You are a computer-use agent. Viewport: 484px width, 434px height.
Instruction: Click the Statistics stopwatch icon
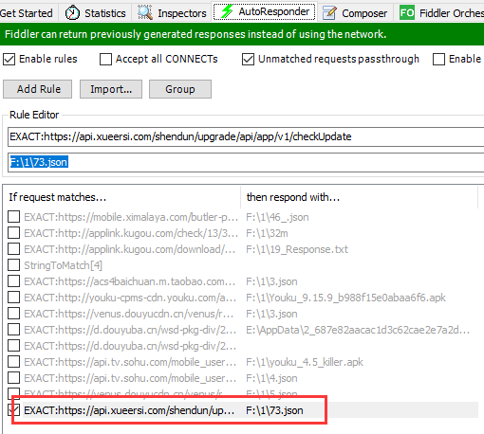click(x=72, y=13)
